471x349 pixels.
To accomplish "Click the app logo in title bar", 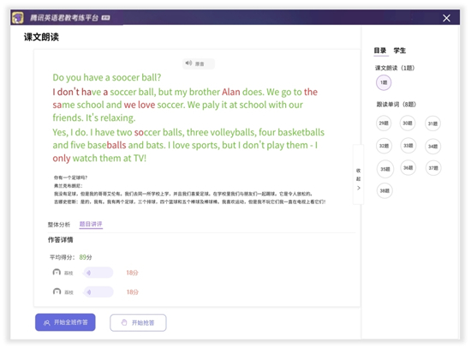I will point(18,18).
